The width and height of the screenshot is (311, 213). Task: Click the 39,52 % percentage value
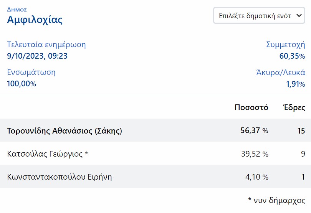point(255,154)
